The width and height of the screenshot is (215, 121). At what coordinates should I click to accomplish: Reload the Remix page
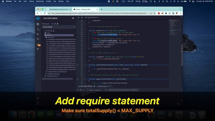(x=45, y=13)
